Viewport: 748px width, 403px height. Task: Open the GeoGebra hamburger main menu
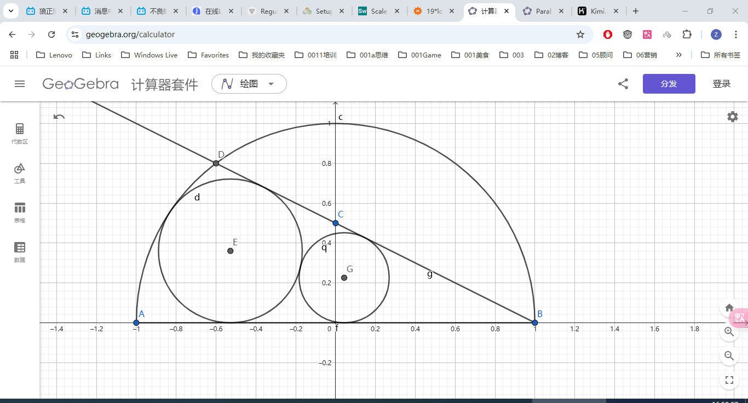point(20,84)
